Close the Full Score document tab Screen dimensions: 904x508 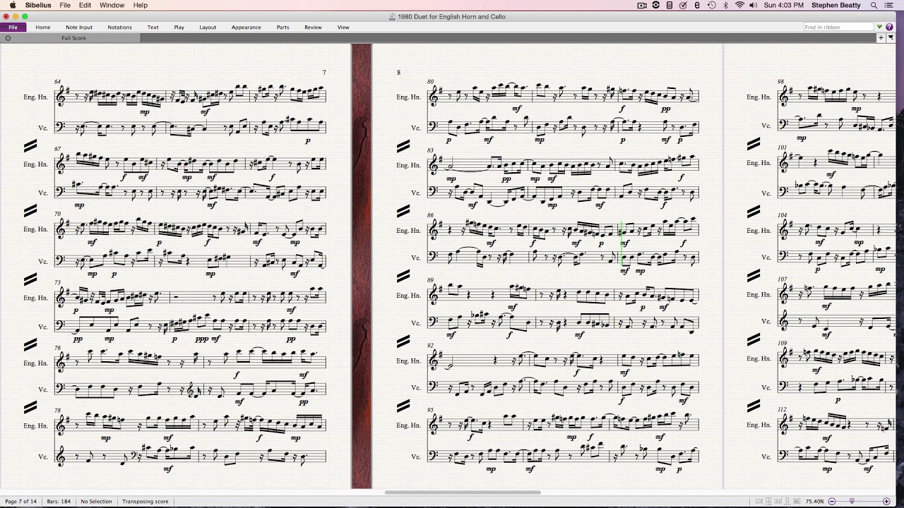coord(8,38)
